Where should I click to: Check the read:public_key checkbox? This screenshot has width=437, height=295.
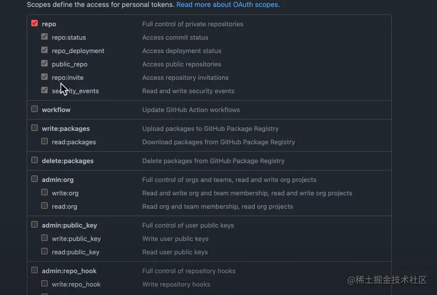tap(45, 251)
